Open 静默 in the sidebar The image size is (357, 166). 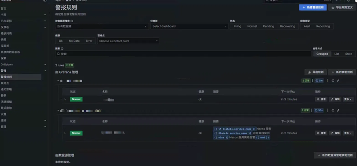pos(4,96)
